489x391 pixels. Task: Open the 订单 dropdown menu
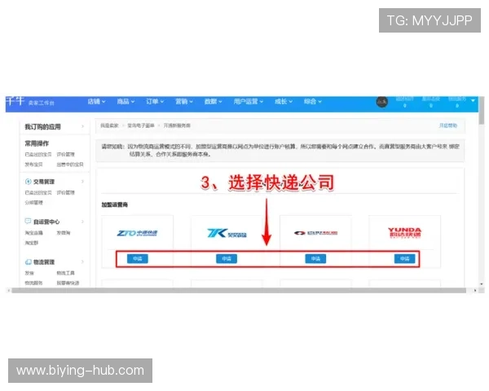pos(155,101)
